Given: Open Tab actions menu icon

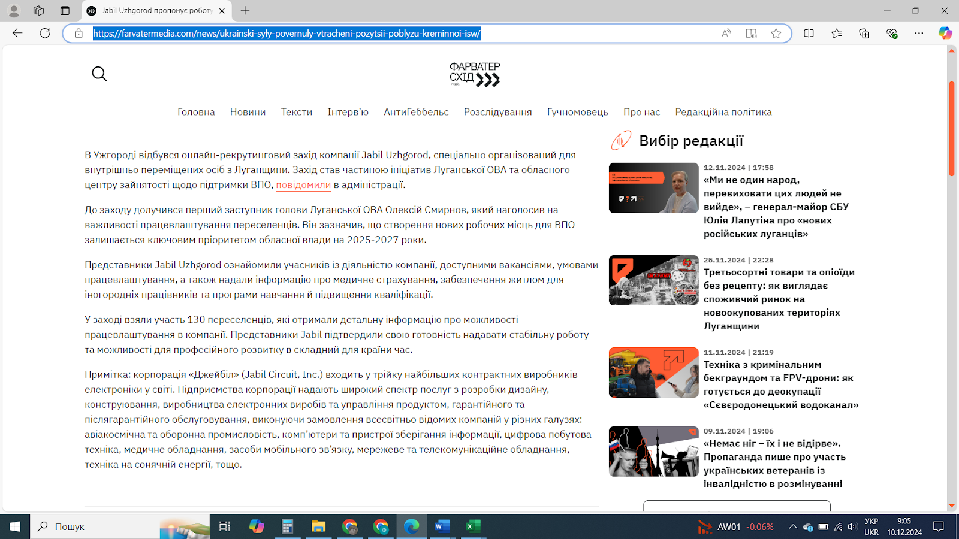Looking at the screenshot, I should click(65, 11).
